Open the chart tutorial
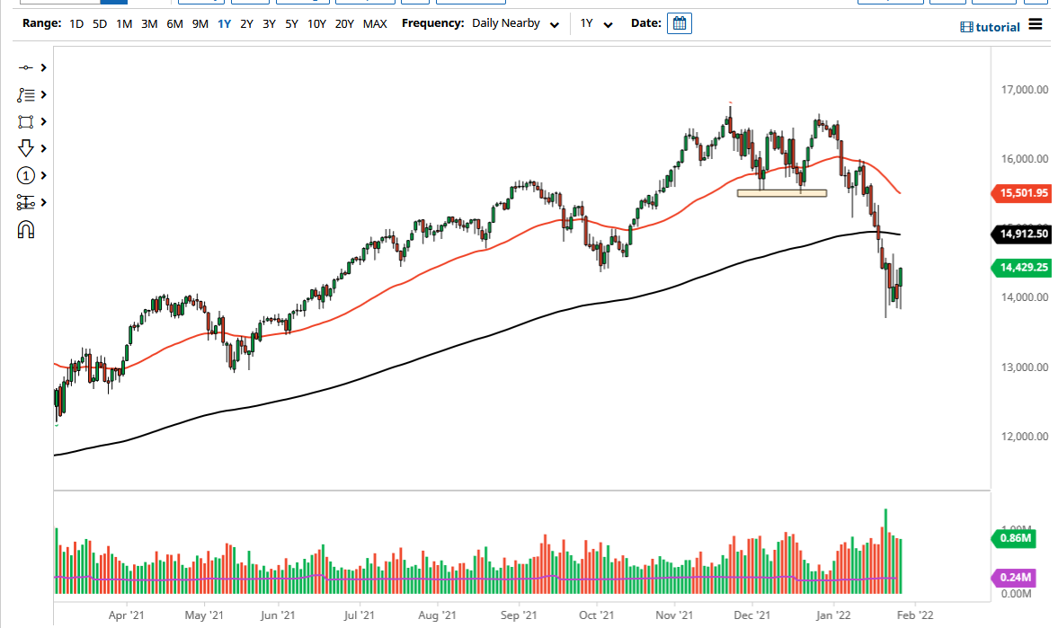Screen dimensions: 1058x628 coord(990,26)
